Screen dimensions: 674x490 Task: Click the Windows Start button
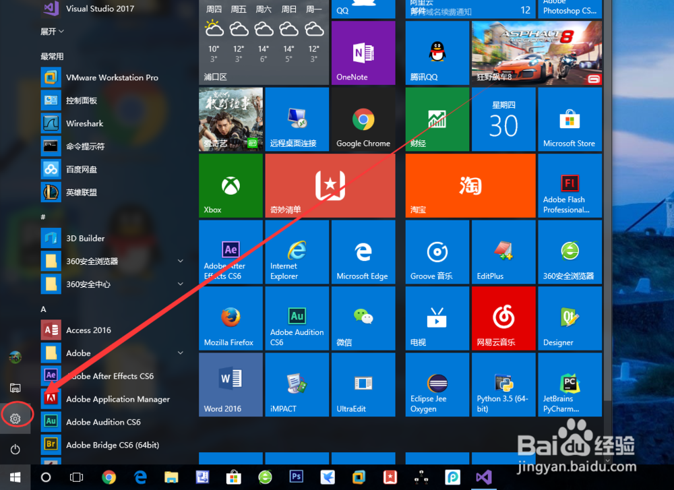(x=15, y=477)
